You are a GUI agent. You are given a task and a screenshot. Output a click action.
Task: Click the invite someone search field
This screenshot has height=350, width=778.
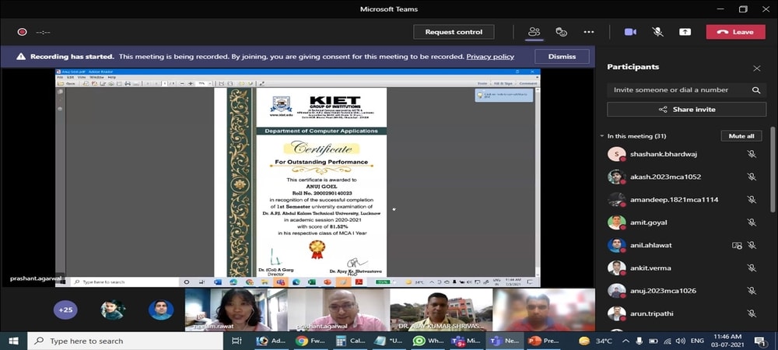click(678, 90)
